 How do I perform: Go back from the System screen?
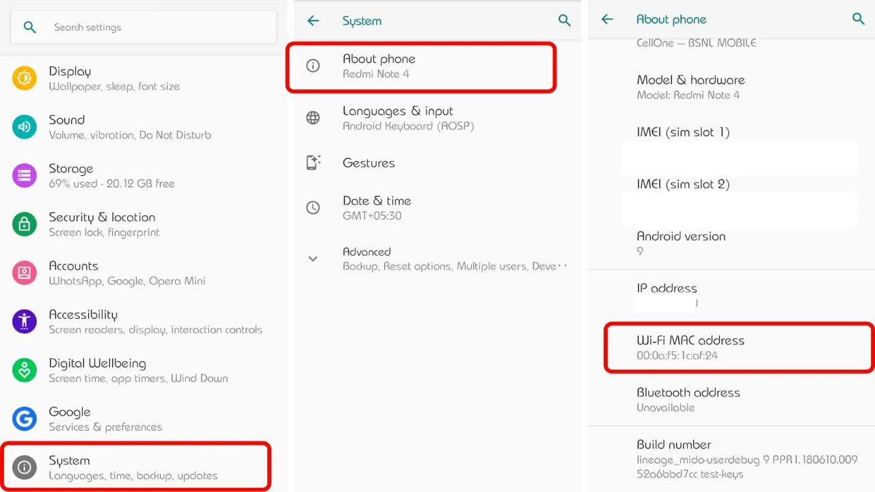point(313,20)
